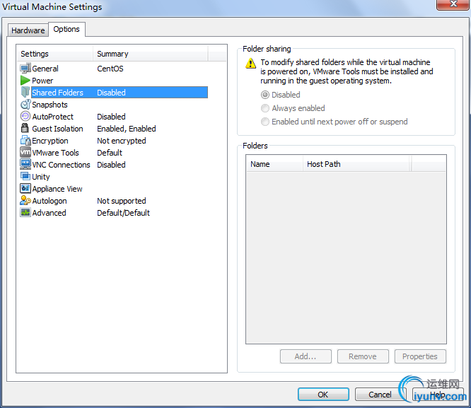Click the 'Default/Default' summary text
The height and width of the screenshot is (408, 471).
click(x=123, y=213)
